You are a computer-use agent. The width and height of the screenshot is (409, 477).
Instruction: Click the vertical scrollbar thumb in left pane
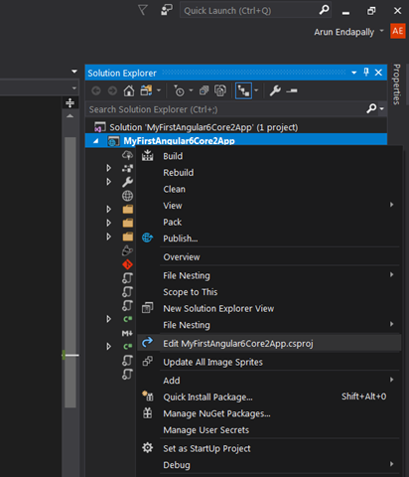tap(70, 271)
